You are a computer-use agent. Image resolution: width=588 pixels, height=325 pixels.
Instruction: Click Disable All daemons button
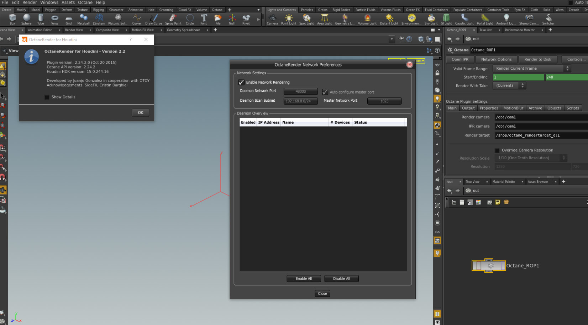click(341, 278)
